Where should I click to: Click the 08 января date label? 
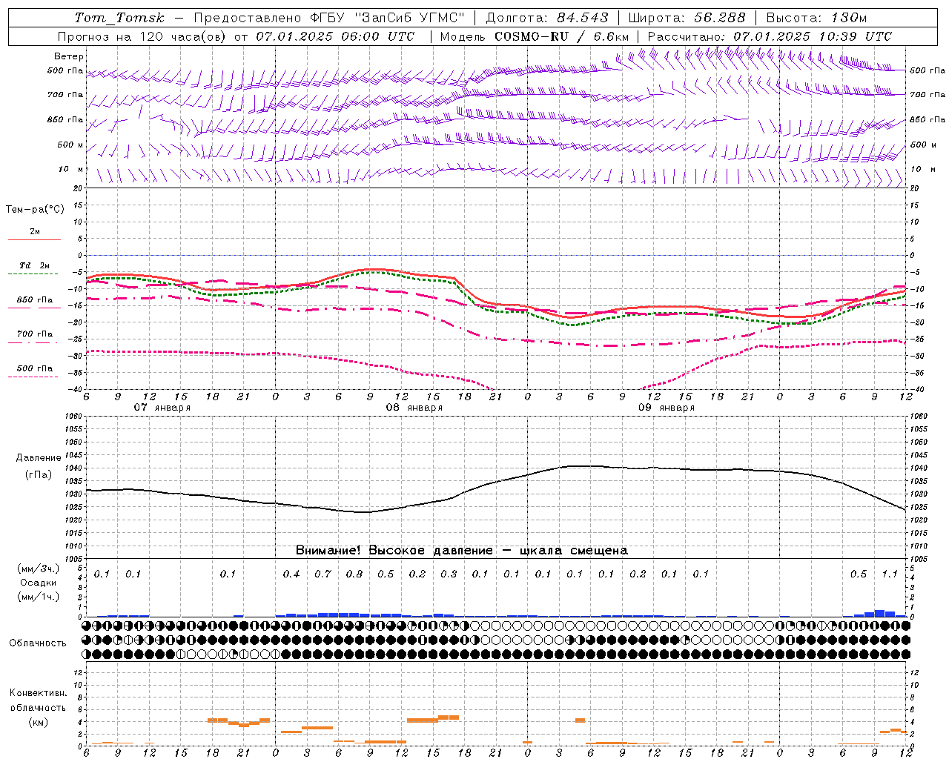click(414, 408)
